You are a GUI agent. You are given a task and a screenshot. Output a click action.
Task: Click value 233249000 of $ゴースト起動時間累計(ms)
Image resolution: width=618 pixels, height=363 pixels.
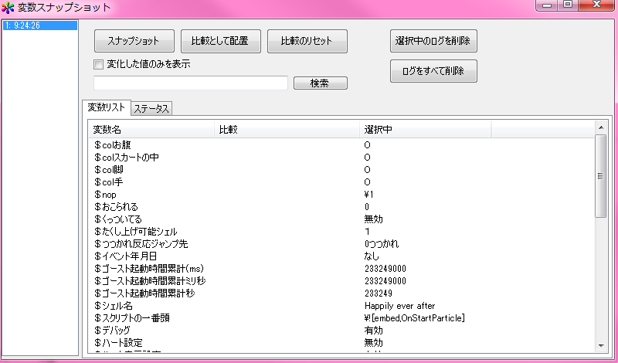coord(385,269)
